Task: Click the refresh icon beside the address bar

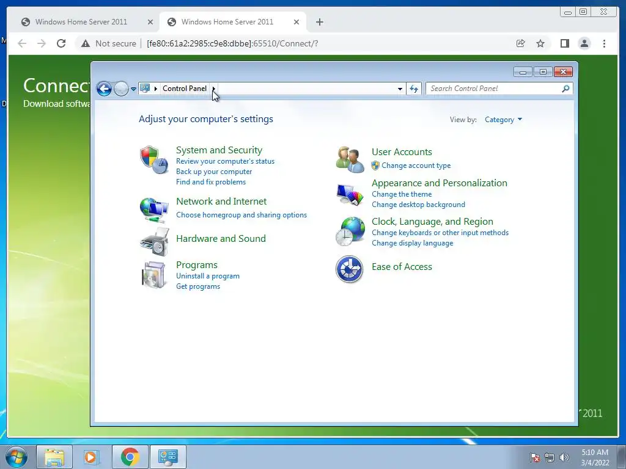Action: tap(414, 89)
